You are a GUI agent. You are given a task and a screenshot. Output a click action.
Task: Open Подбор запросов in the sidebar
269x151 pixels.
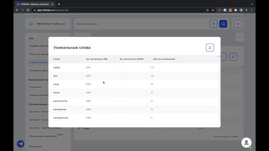(39, 62)
